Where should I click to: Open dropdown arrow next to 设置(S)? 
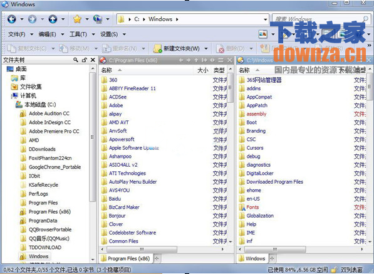(x=124, y=34)
